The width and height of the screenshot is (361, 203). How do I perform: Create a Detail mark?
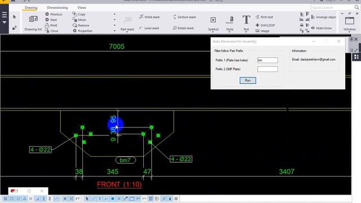pos(183,28)
